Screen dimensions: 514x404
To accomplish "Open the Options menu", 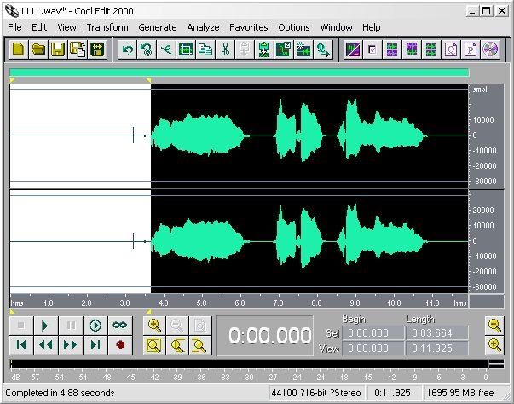I will [x=294, y=27].
